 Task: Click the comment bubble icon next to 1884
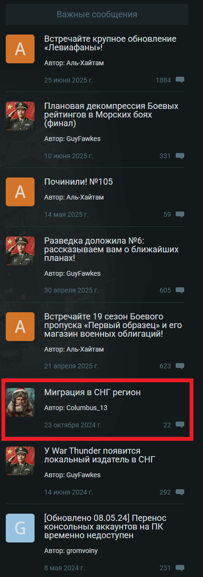pos(180,80)
